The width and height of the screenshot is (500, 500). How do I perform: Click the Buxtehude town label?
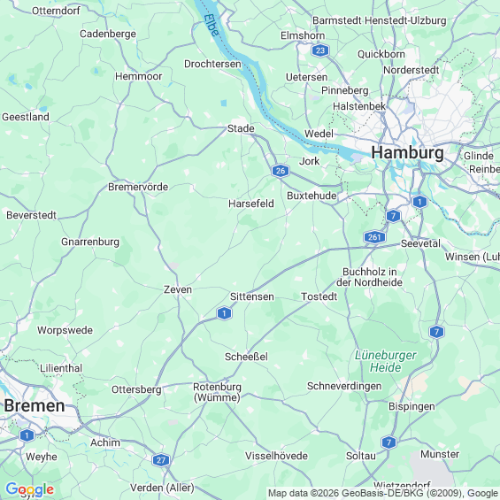(312, 196)
